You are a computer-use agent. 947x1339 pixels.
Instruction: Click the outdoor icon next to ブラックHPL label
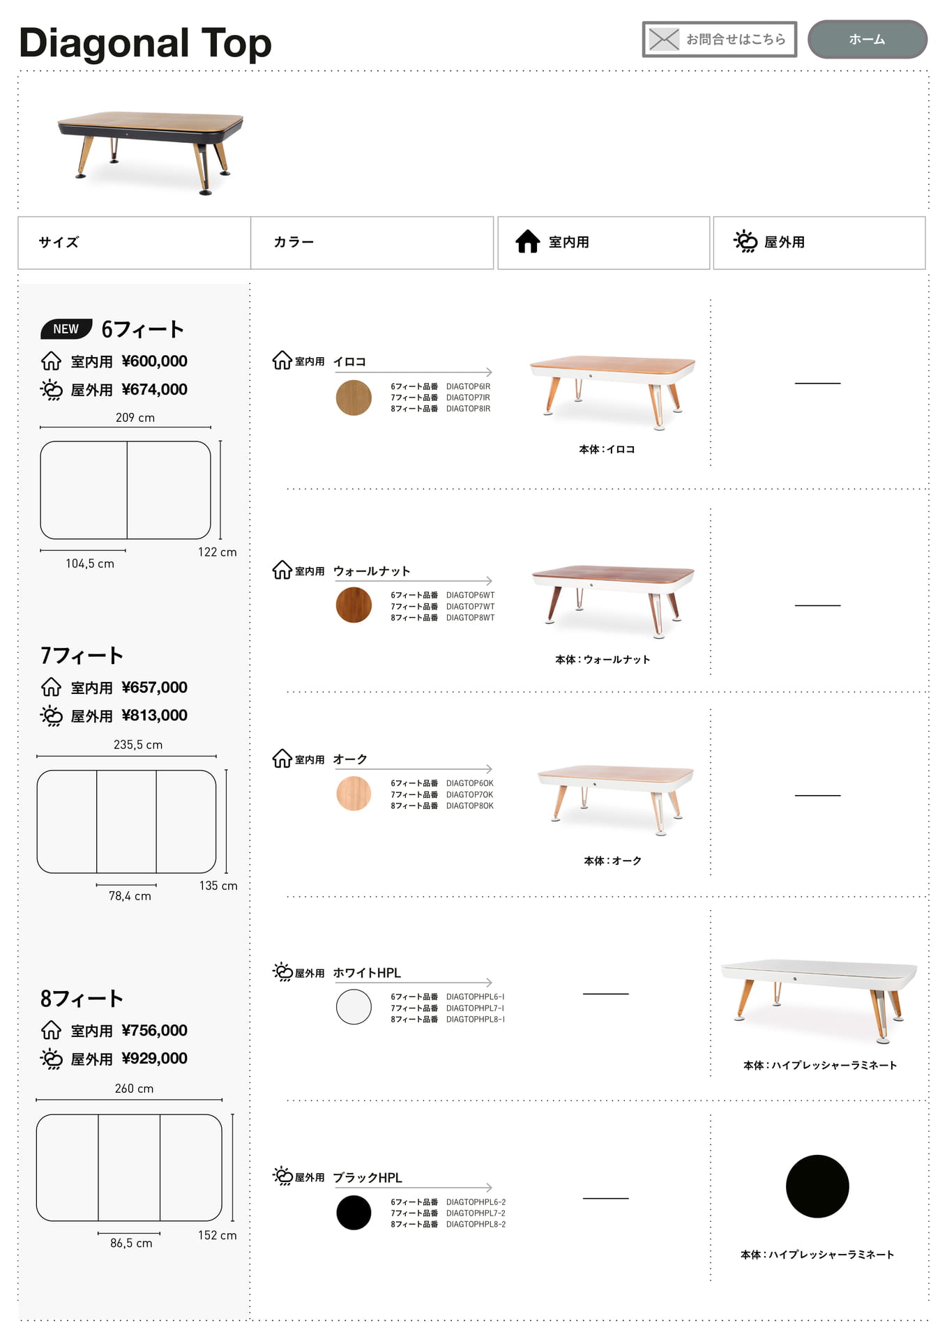tap(282, 1177)
